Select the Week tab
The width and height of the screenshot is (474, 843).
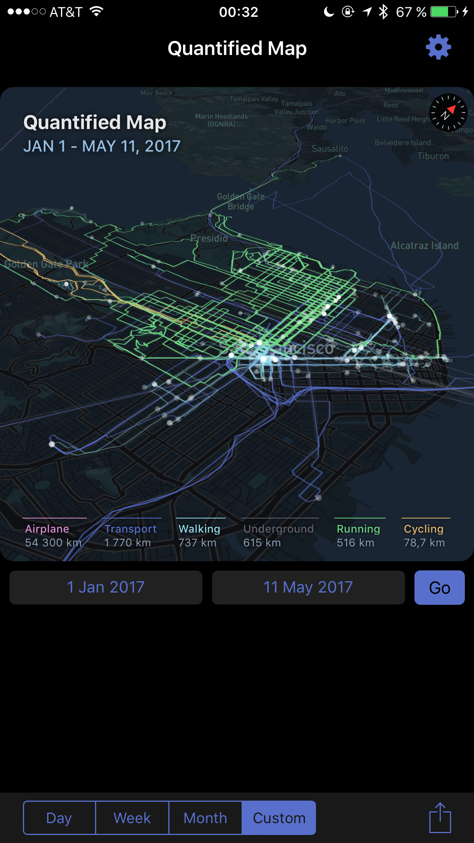132,818
